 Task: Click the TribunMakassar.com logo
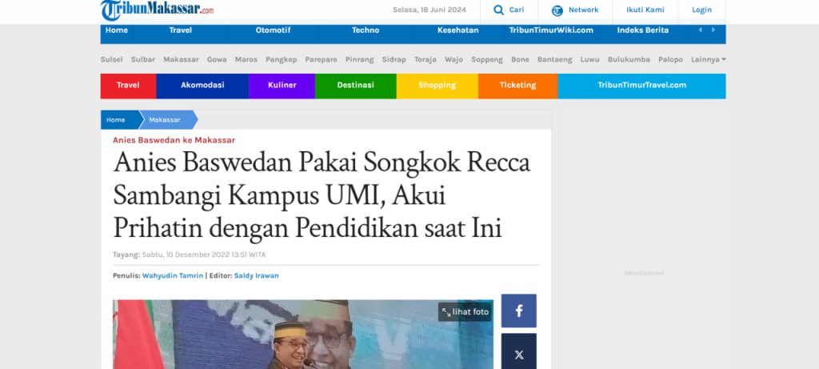click(x=158, y=10)
